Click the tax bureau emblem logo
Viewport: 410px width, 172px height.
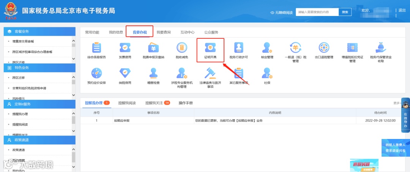pos(10,11)
